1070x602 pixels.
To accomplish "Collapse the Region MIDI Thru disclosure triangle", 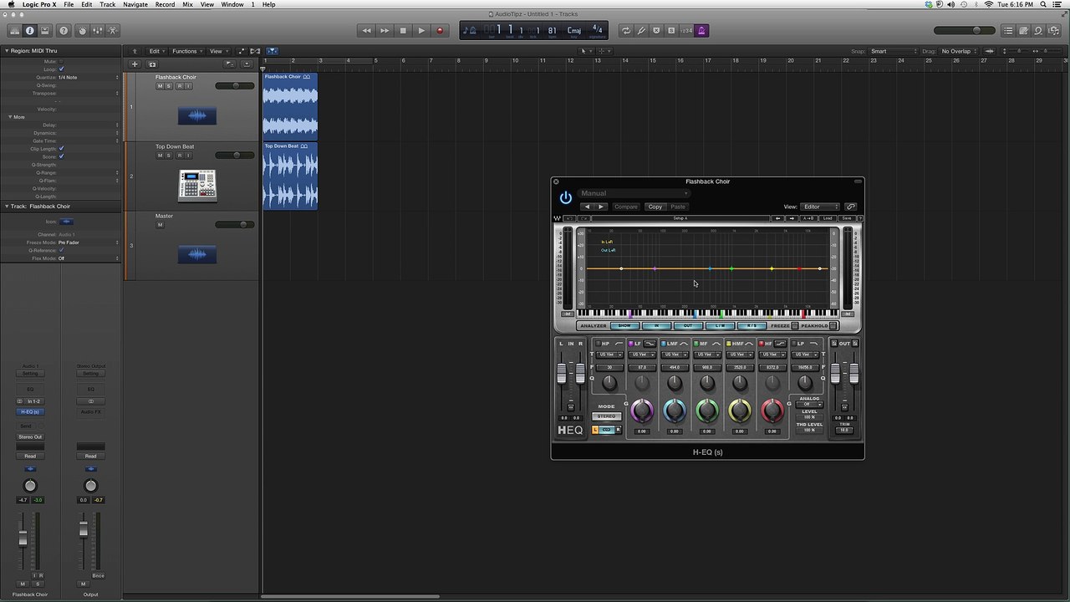I will pos(7,51).
